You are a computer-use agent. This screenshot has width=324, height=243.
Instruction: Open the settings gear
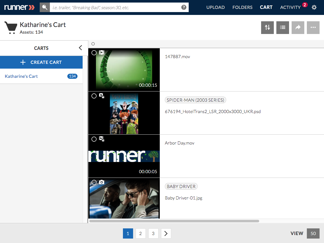[314, 7]
